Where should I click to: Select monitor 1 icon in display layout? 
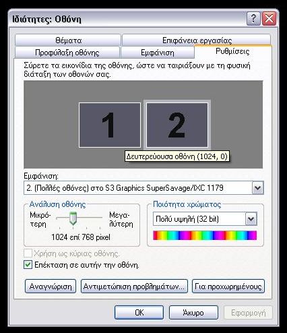(110, 125)
